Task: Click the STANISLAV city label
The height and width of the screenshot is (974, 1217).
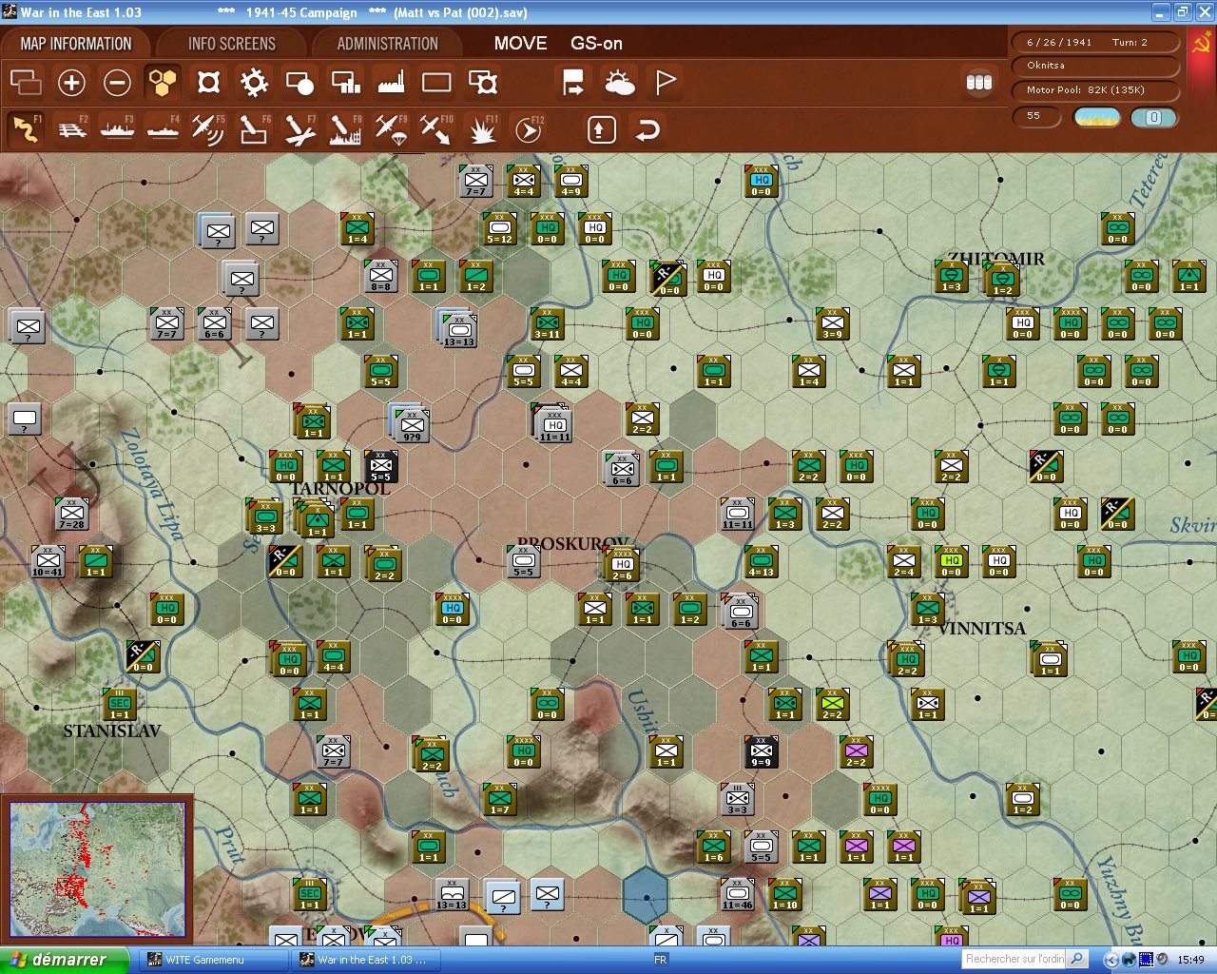Action: click(x=112, y=731)
